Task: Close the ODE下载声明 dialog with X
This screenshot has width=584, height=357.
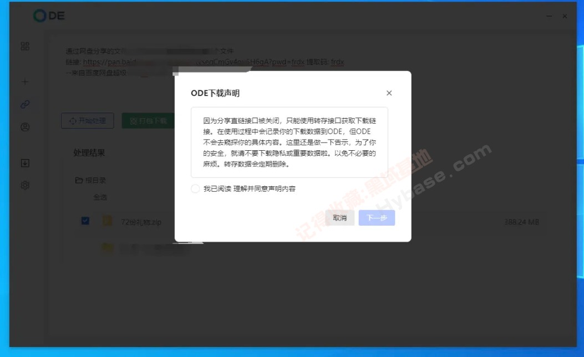Action: click(389, 93)
